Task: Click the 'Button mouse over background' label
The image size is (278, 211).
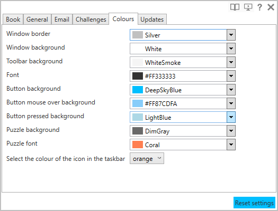Action: tap(51, 102)
